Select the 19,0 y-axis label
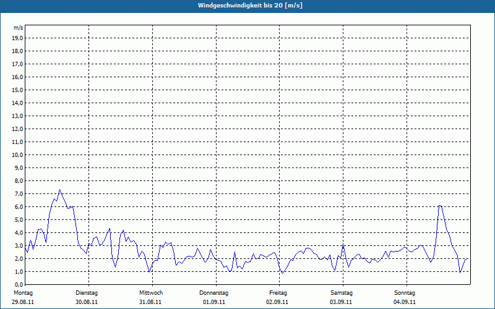Image resolution: width=495 pixels, height=309 pixels. pos(17,38)
